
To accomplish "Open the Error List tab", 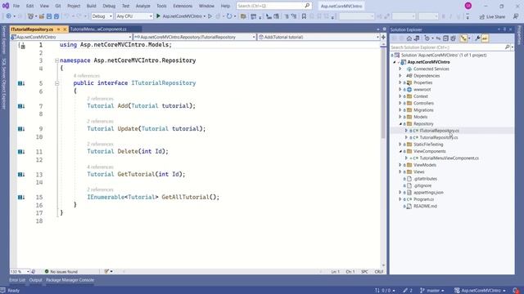I will tap(17, 280).
